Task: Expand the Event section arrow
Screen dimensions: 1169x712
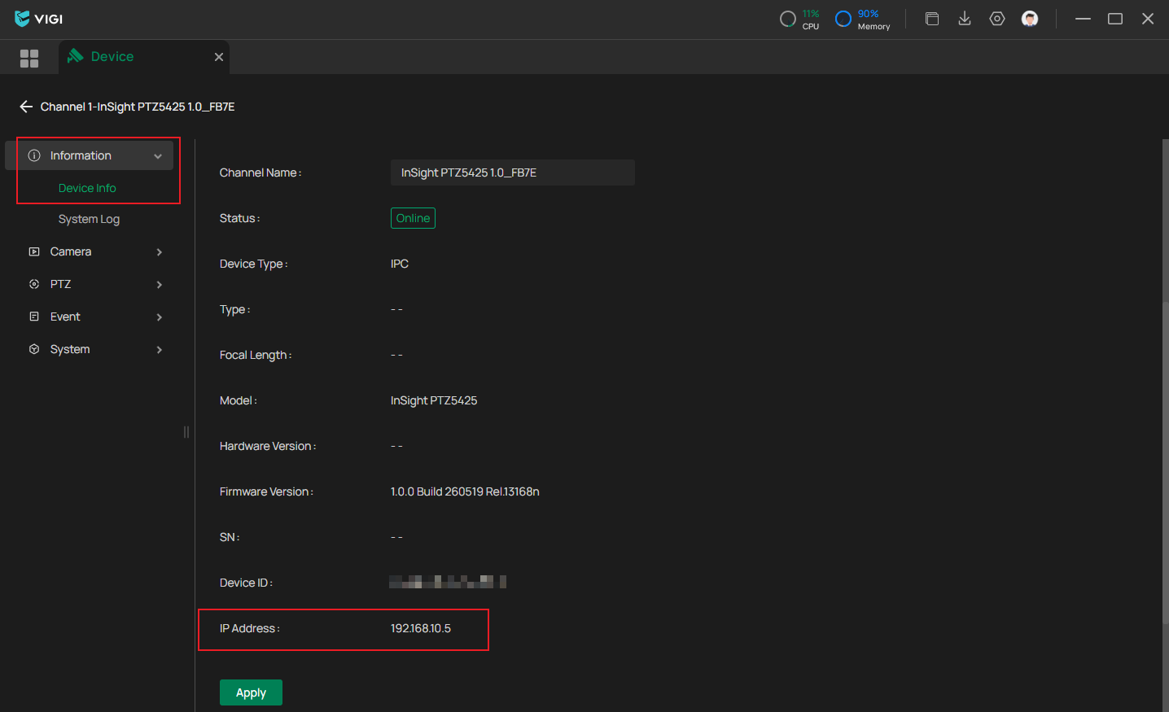Action: tap(159, 317)
